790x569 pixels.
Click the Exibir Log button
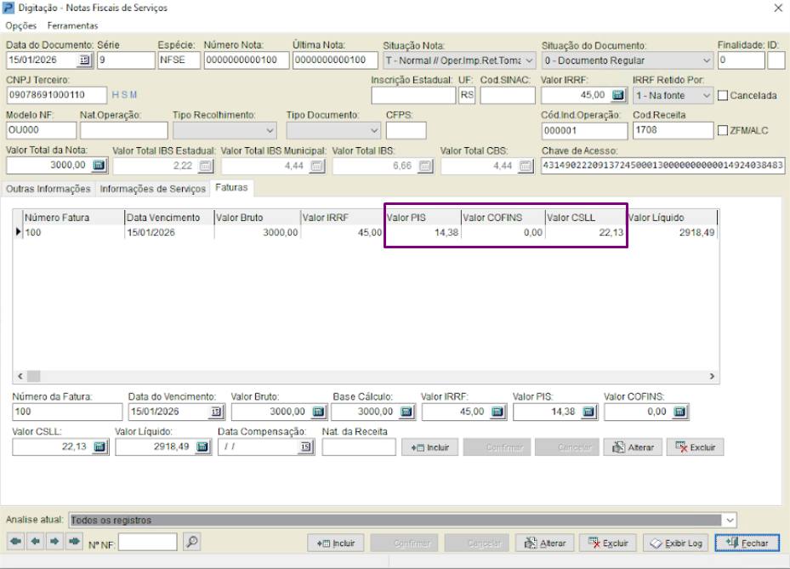(676, 543)
